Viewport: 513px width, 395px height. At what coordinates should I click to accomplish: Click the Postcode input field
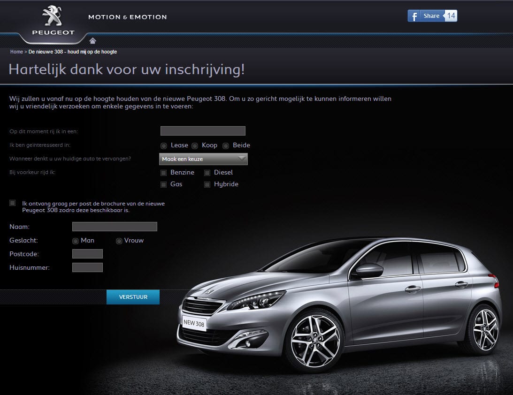coord(87,254)
